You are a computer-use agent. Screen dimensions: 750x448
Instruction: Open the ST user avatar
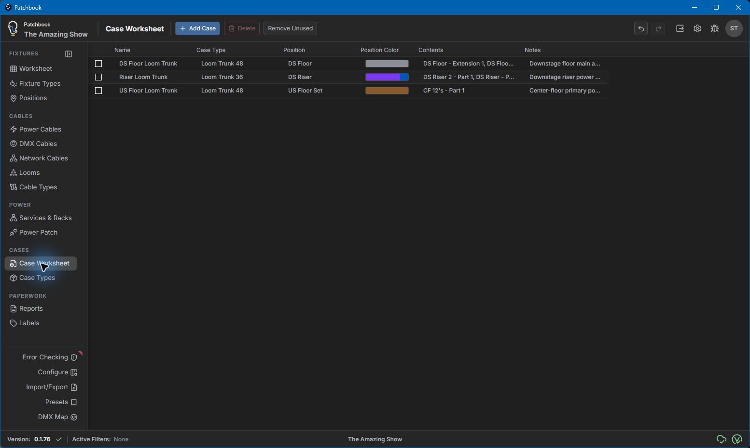tap(734, 28)
